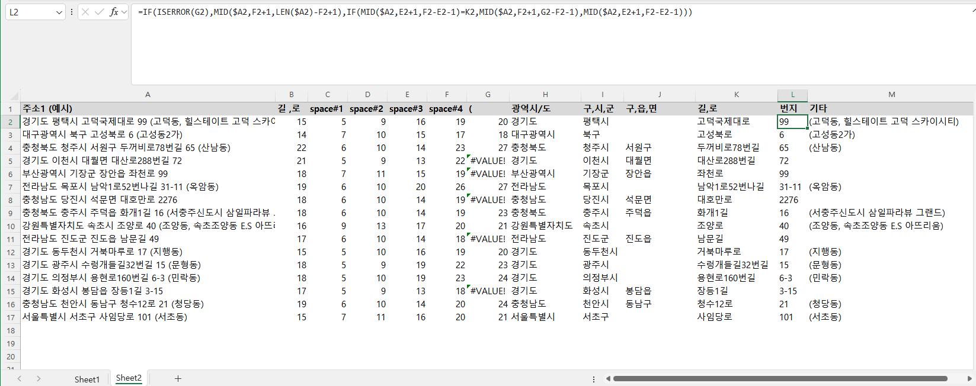Click the scroll-left arrow of horizontal scrollbar
Viewport: 976px width, 386px height.
tap(608, 378)
